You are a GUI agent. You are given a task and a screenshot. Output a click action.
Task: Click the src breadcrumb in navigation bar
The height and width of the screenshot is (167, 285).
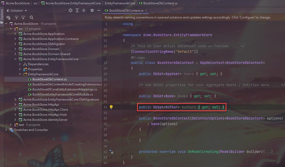coord(35,3)
